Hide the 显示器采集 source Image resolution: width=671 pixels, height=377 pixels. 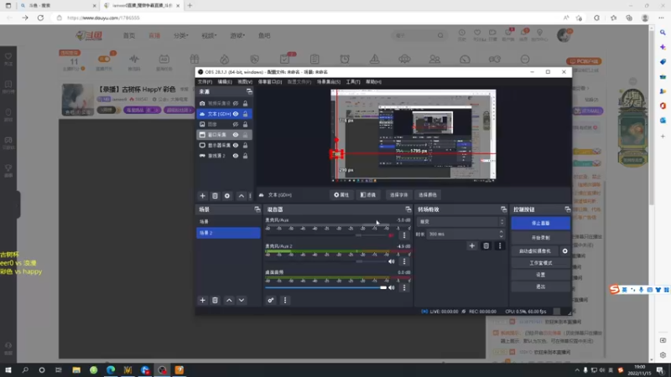pyautogui.click(x=236, y=145)
